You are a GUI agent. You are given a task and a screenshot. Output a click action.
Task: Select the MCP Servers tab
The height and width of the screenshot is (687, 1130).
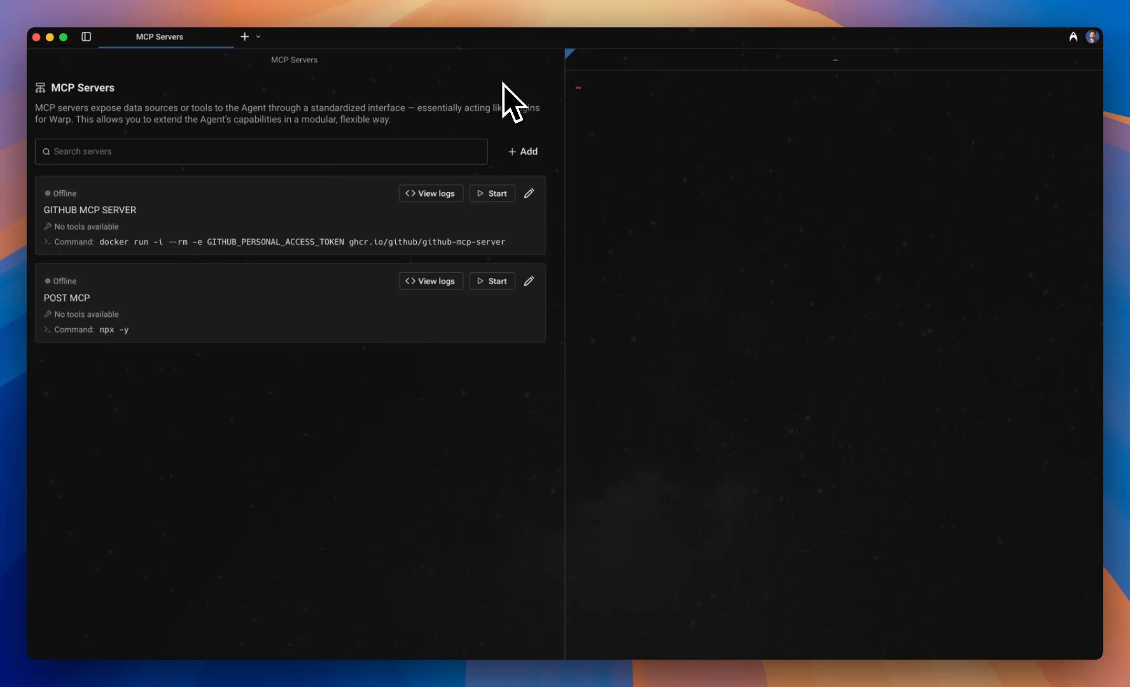(159, 37)
